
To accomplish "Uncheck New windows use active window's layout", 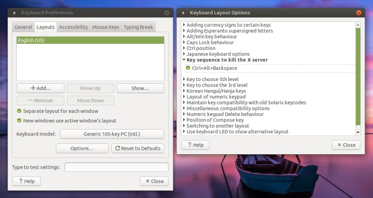I will tap(19, 121).
